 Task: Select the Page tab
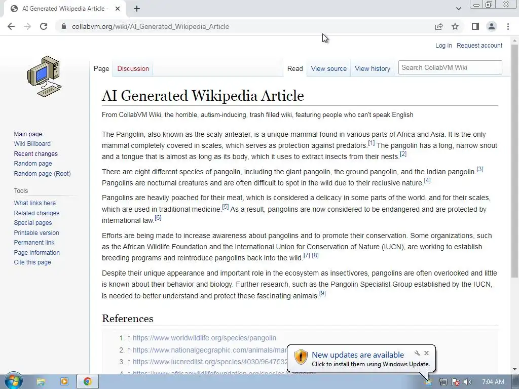click(101, 68)
